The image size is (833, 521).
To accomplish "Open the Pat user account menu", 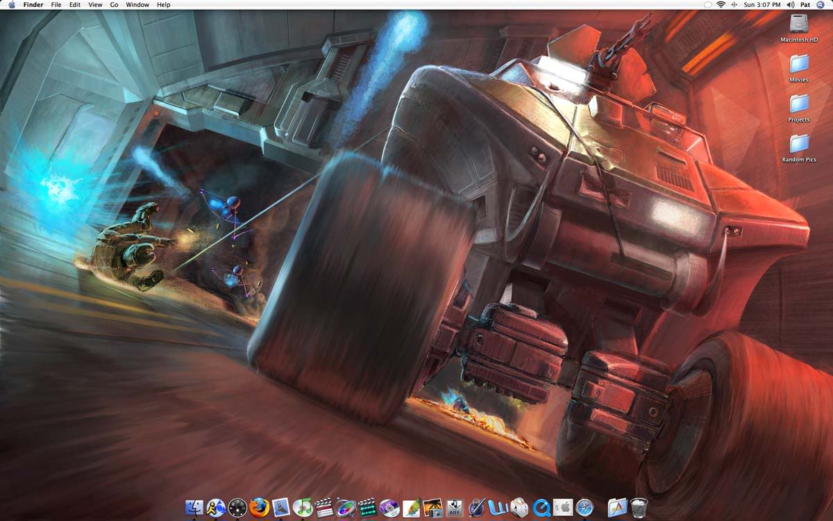I will (x=805, y=5).
